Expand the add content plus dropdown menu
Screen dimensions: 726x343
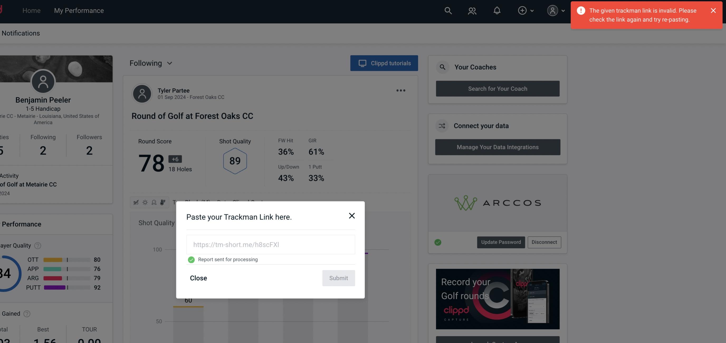(x=526, y=10)
